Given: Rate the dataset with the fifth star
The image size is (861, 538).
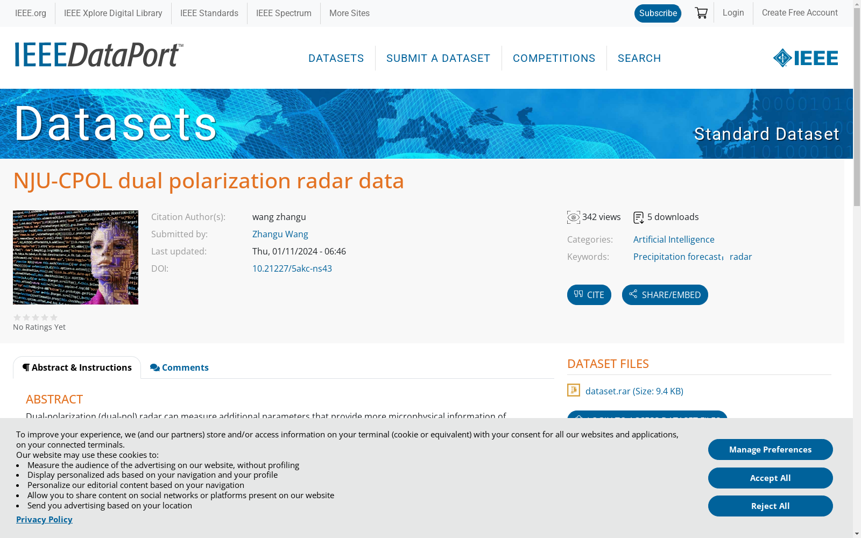Looking at the screenshot, I should [54, 317].
